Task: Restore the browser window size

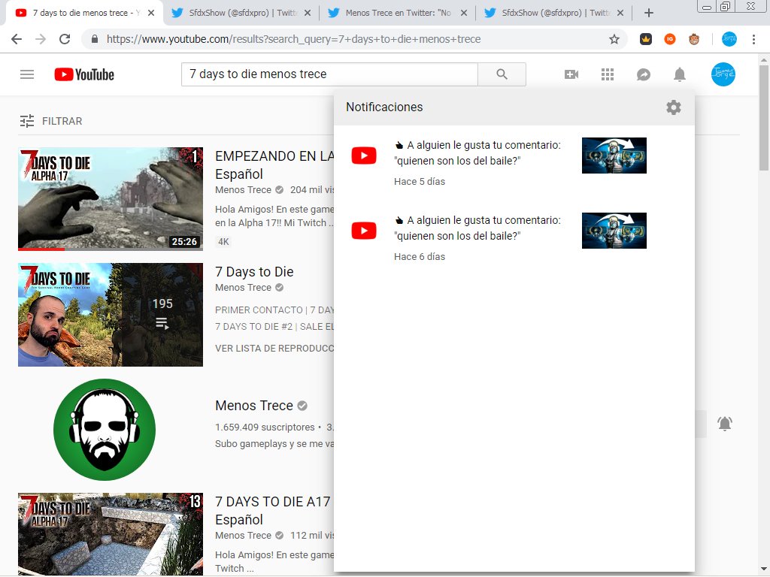Action: pyautogui.click(x=726, y=6)
